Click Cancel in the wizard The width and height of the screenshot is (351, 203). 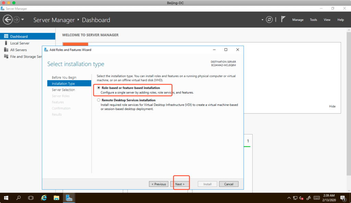click(228, 184)
